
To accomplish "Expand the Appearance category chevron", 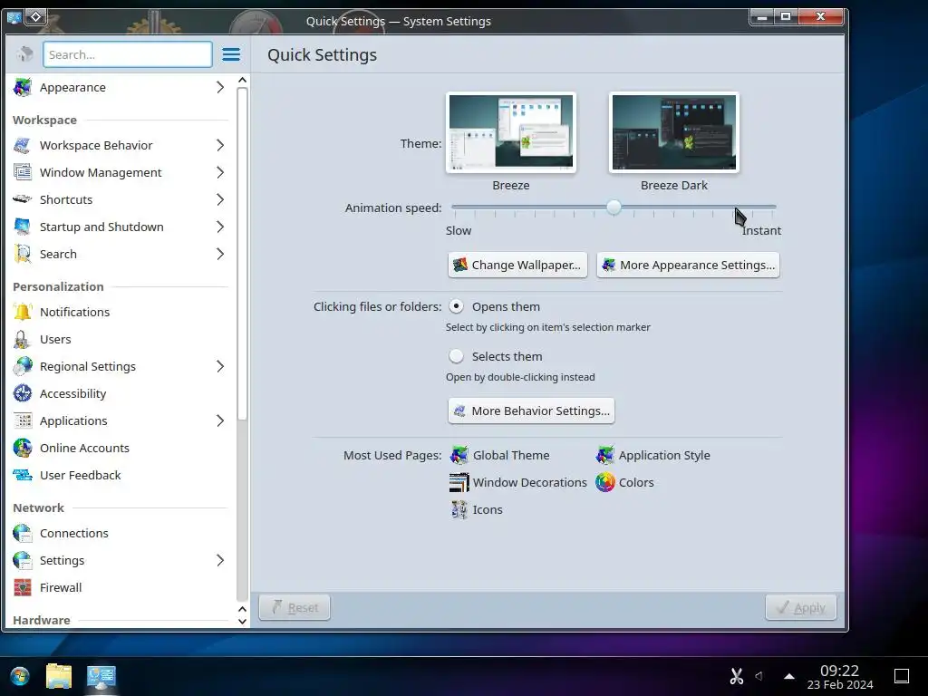I will coord(220,87).
